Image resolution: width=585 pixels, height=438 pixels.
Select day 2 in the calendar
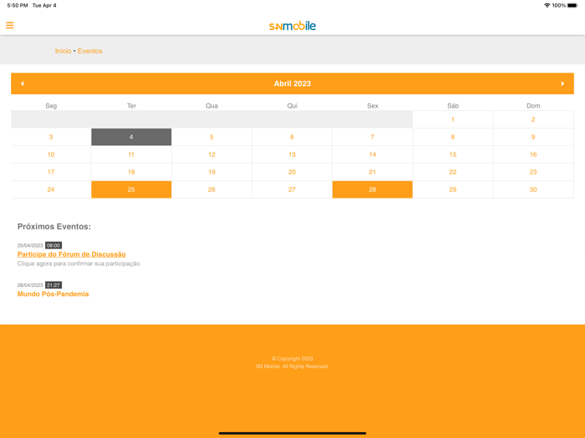click(533, 119)
